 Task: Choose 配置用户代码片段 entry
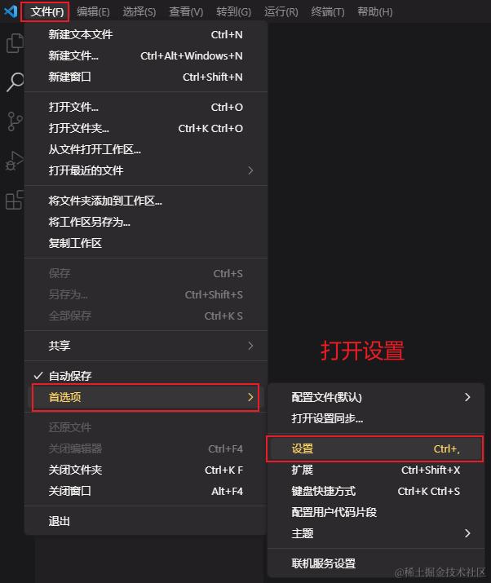tap(376, 512)
